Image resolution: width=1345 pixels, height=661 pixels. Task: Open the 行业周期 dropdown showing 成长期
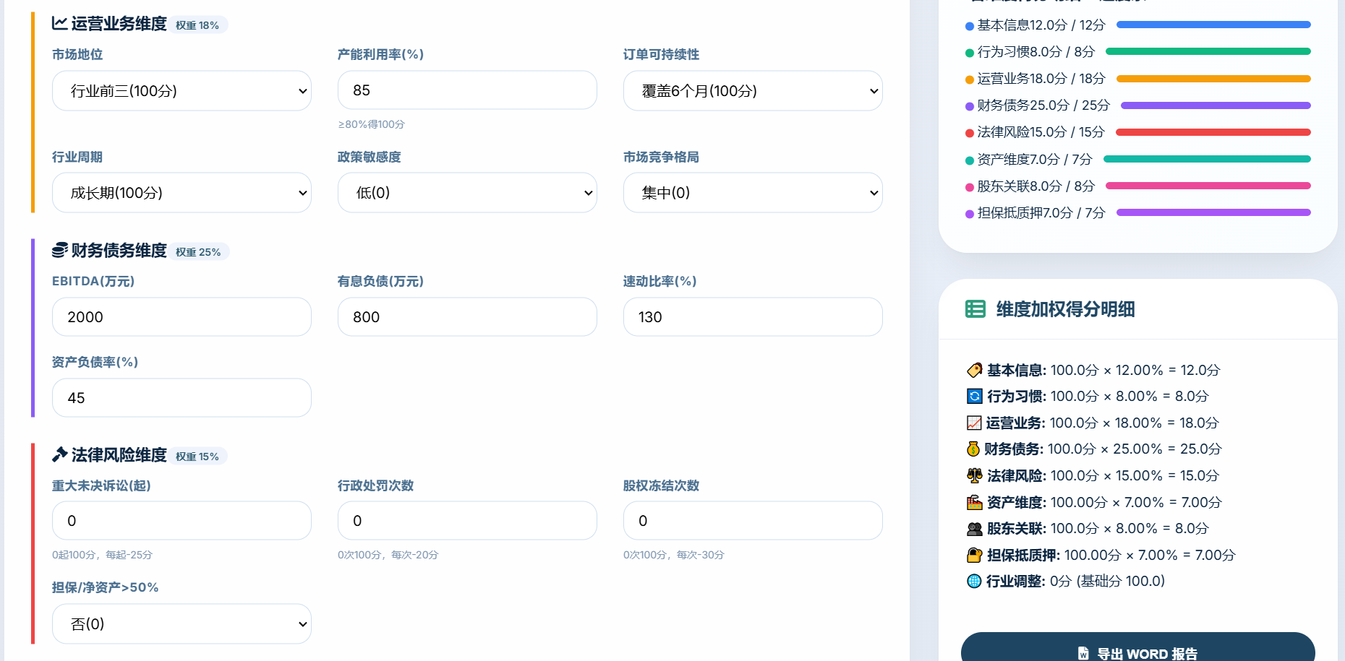[182, 192]
